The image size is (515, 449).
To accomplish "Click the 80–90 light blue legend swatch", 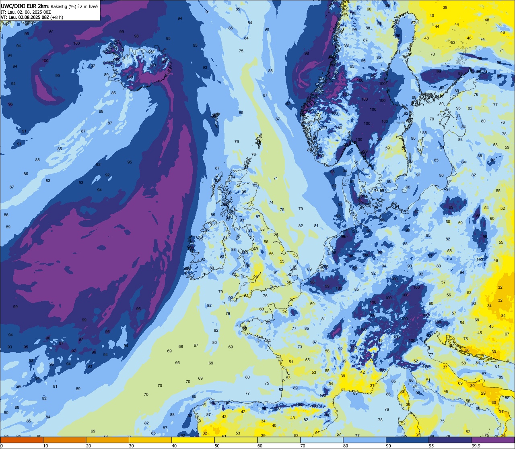I will click(x=365, y=440).
